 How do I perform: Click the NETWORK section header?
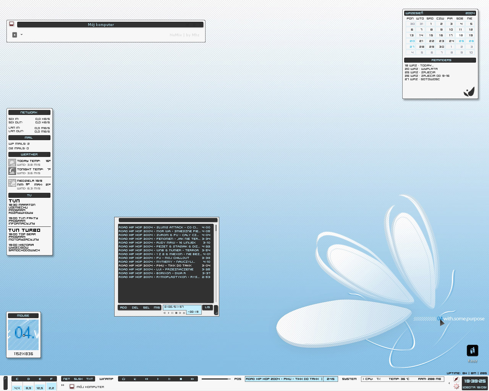pos(29,112)
